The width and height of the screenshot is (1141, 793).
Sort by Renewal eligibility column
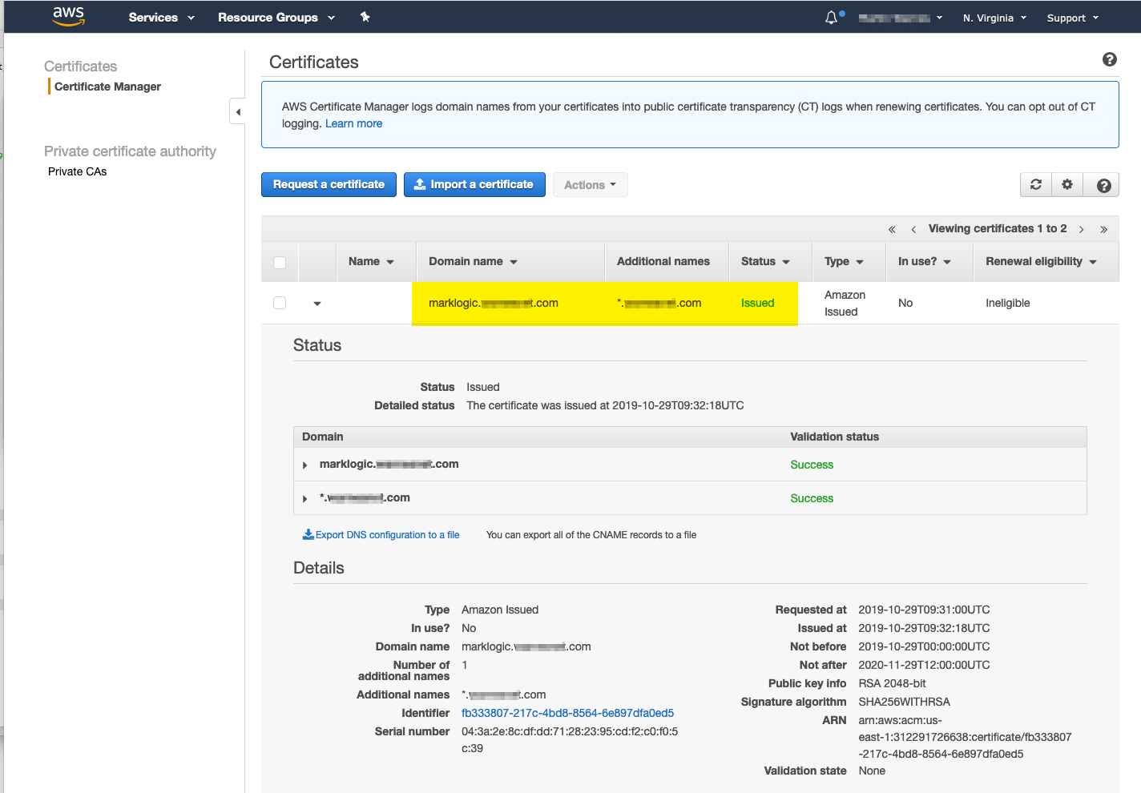click(x=1041, y=261)
